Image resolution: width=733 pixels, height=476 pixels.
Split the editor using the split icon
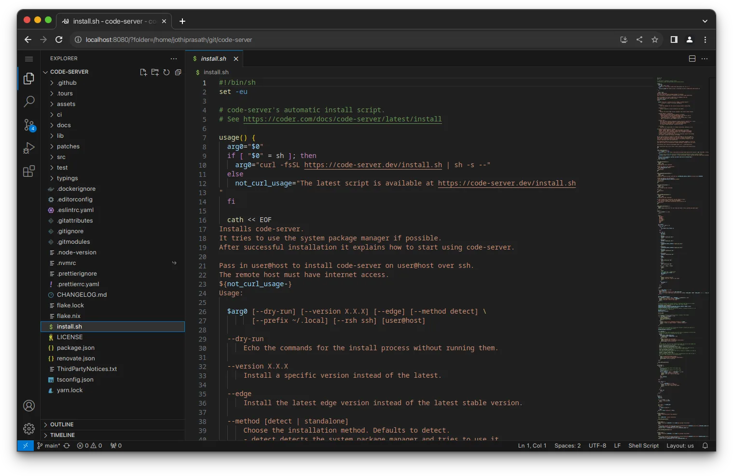pos(692,58)
